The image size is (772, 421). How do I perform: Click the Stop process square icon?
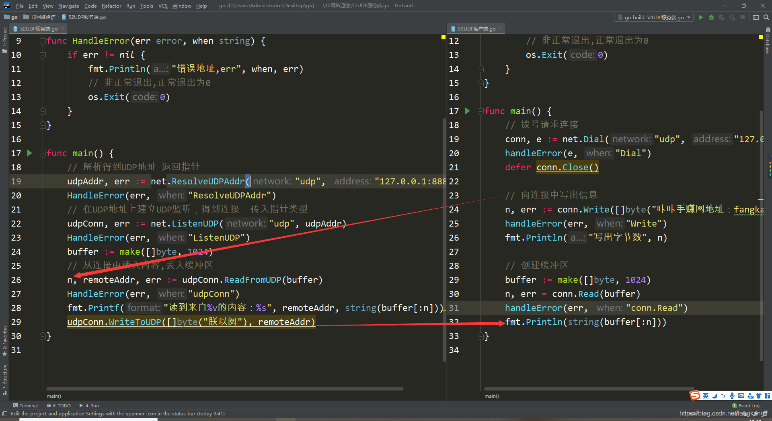743,17
